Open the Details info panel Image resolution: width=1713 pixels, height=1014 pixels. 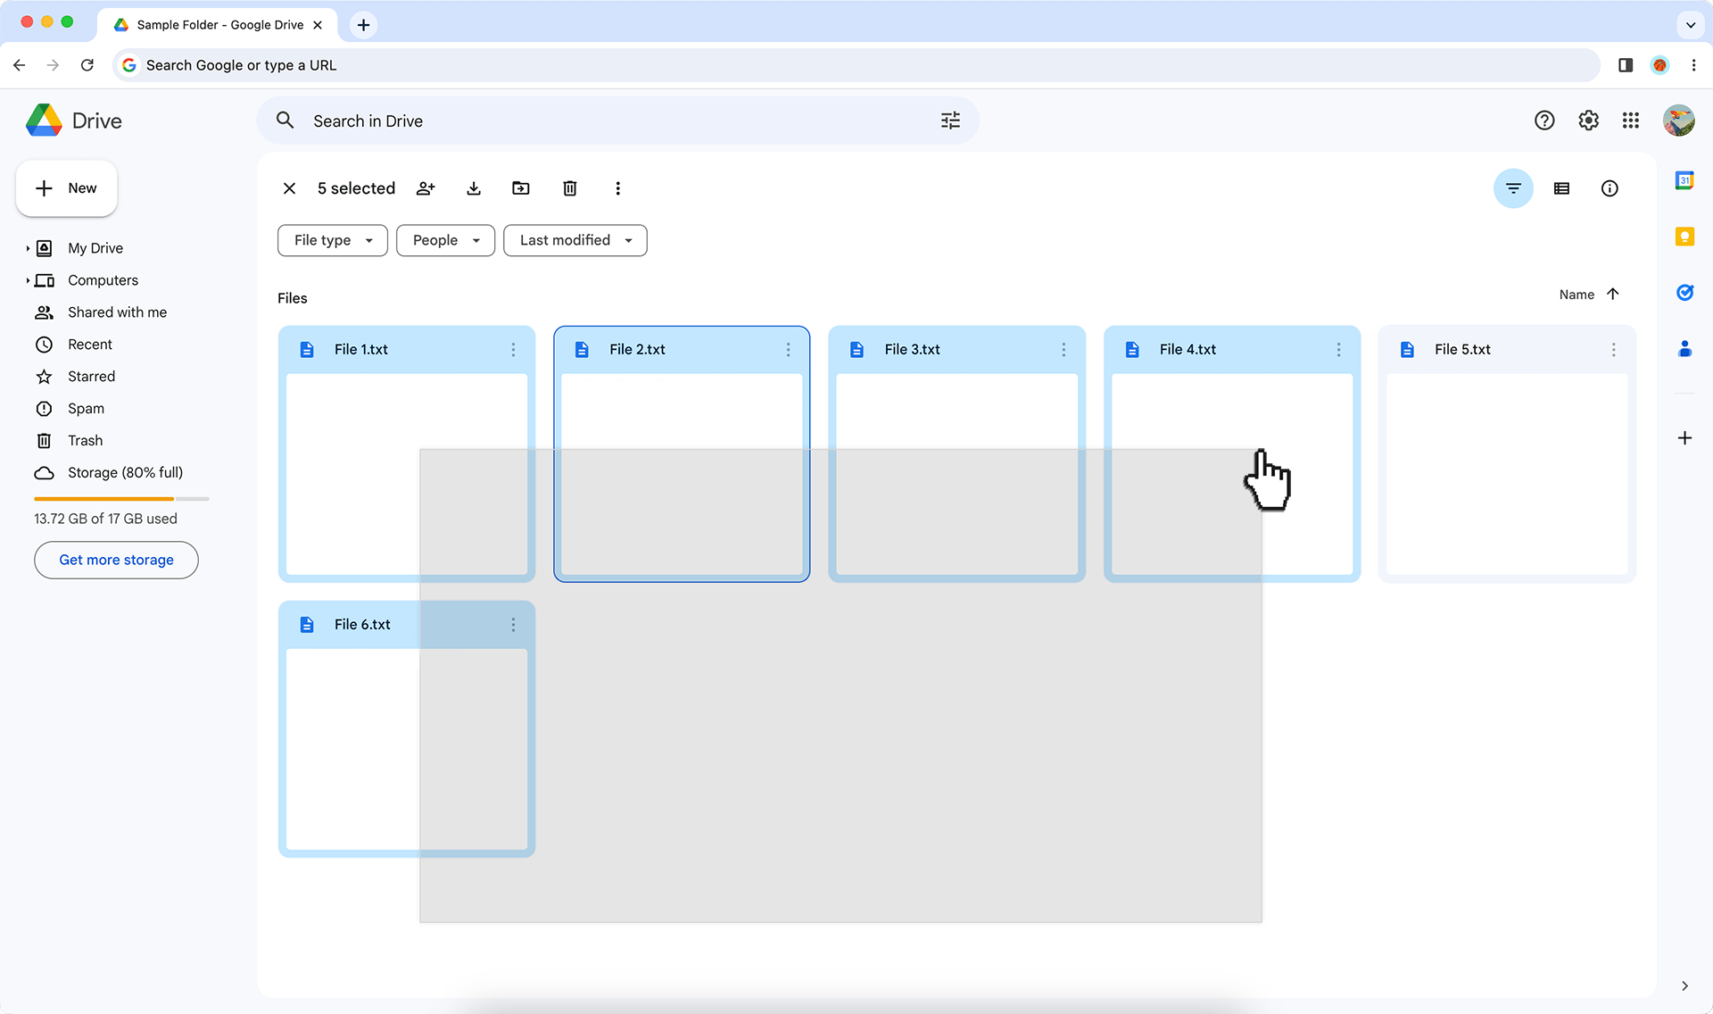coord(1609,188)
